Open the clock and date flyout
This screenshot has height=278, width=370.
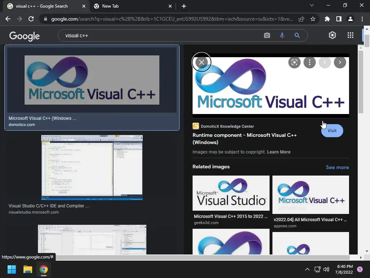click(x=344, y=269)
